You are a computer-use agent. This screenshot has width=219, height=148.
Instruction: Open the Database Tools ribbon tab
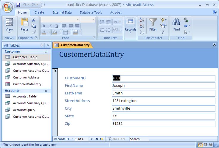(91, 12)
